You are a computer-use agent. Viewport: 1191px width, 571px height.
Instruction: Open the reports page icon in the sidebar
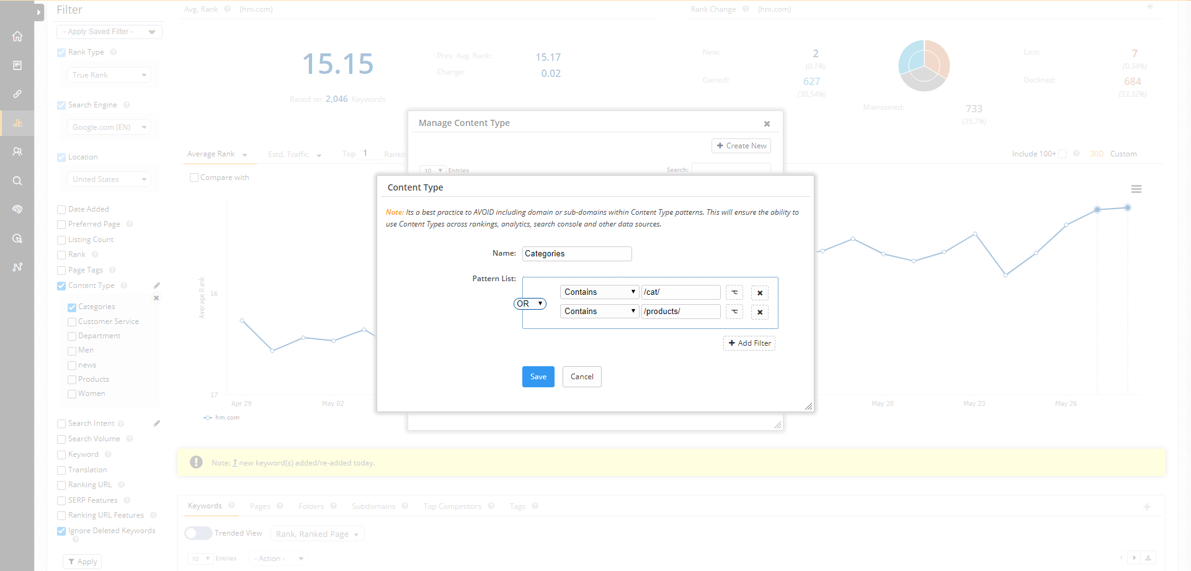(17, 65)
